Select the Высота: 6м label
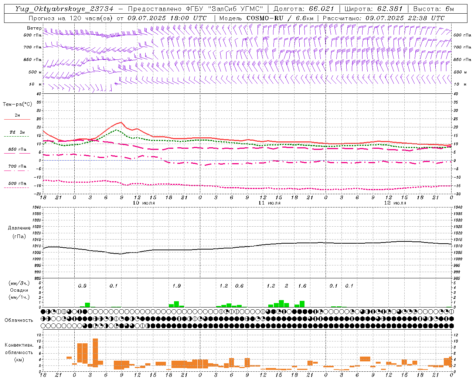Viewport: 473px width, 378px height. click(433, 9)
